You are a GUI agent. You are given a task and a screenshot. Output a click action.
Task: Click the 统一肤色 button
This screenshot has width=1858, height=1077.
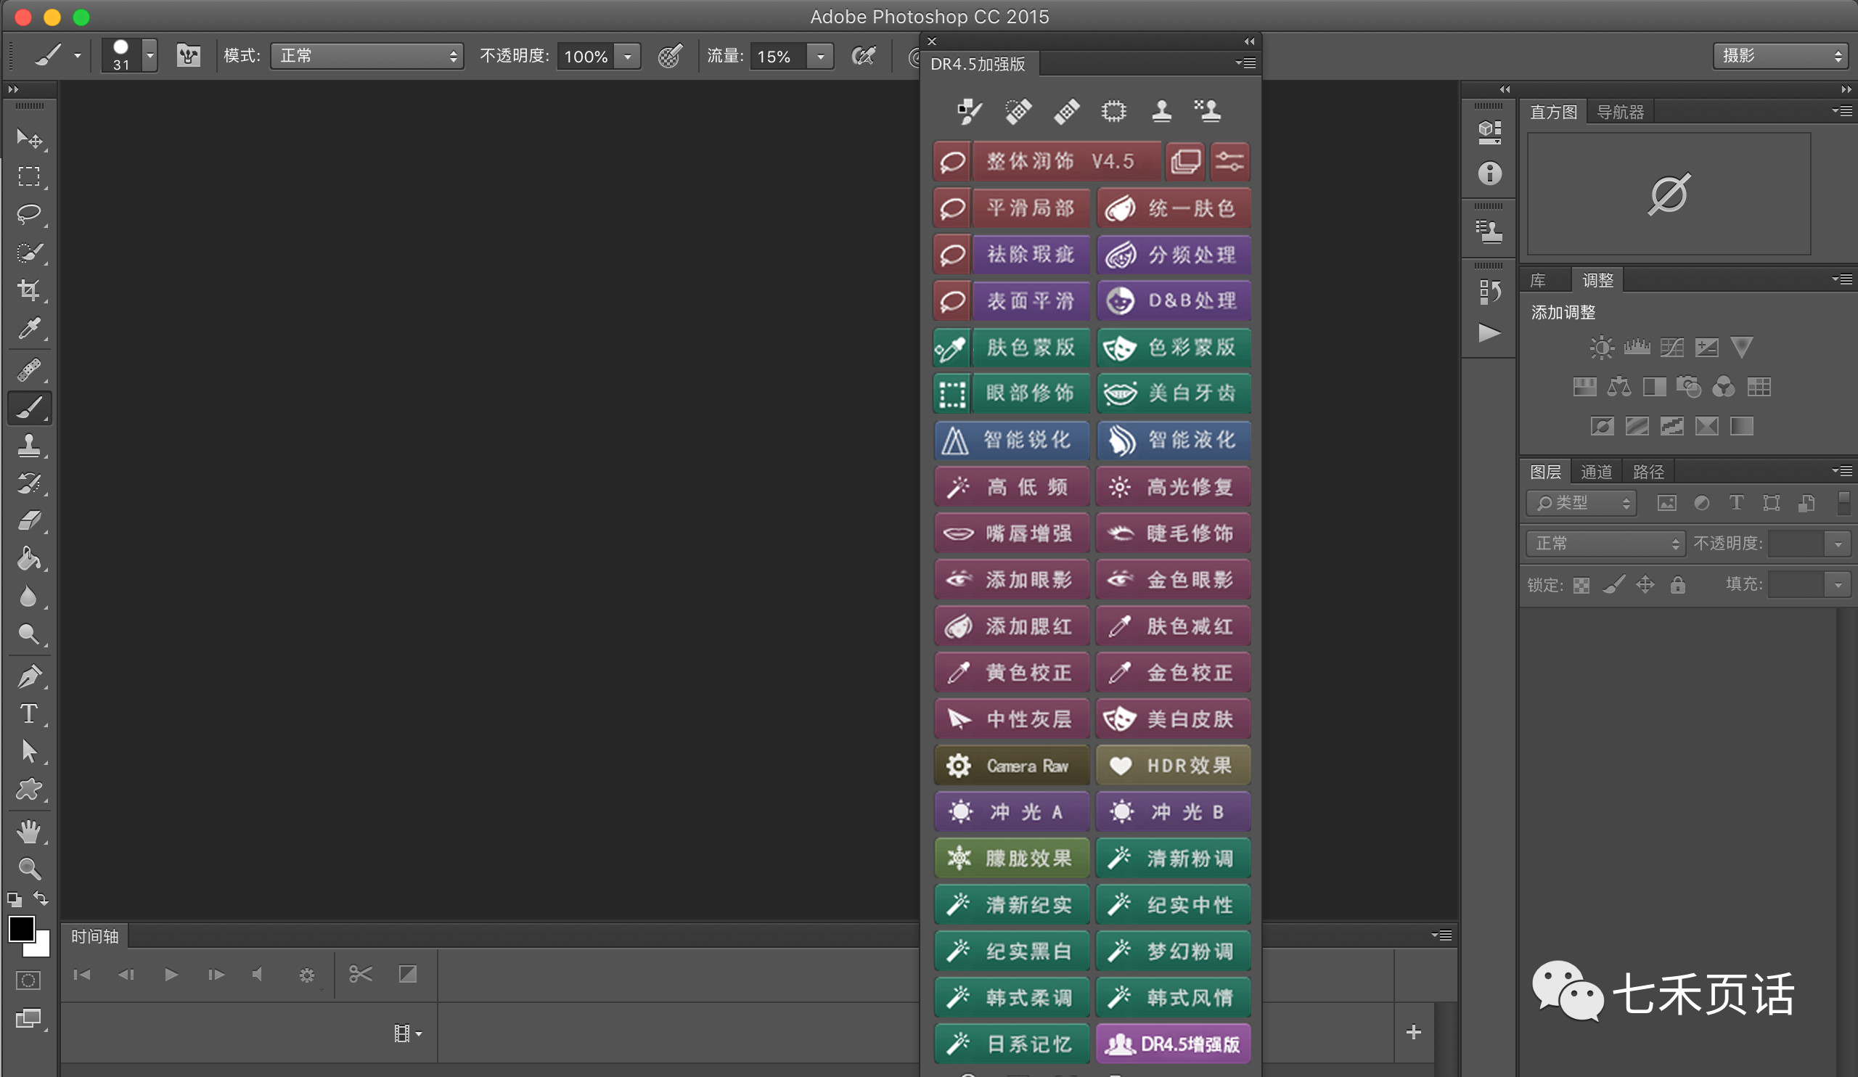pyautogui.click(x=1174, y=208)
